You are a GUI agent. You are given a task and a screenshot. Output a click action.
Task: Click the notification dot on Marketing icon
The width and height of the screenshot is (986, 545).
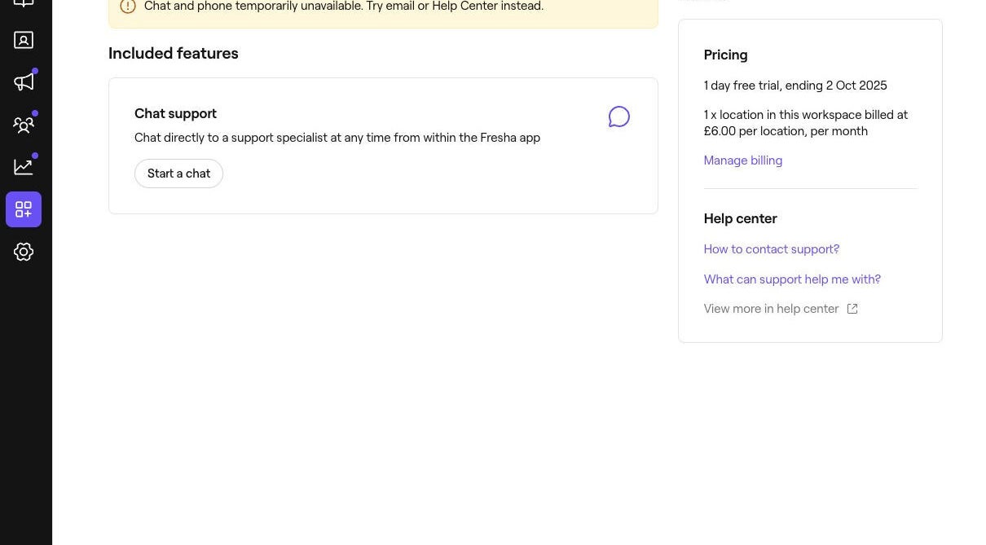tap(34, 70)
